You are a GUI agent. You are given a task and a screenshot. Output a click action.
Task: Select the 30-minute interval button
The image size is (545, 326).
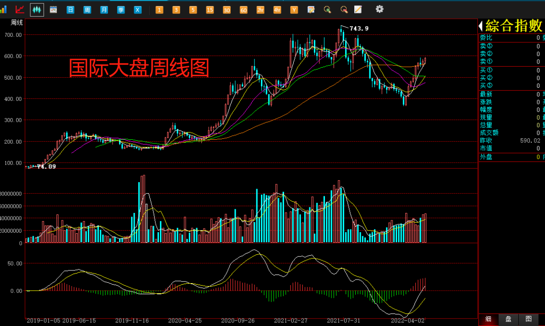click(227, 10)
